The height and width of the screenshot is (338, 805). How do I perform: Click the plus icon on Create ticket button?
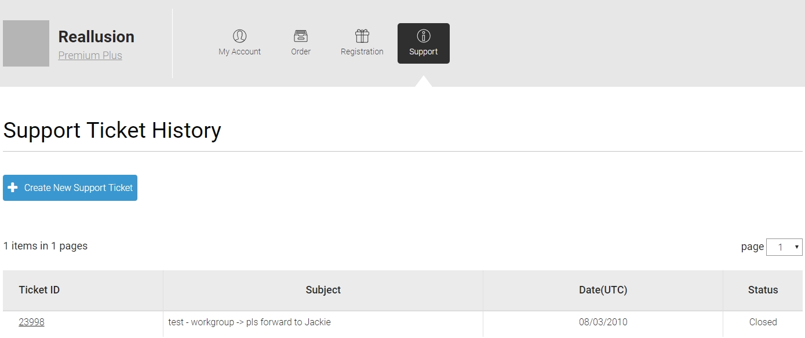pyautogui.click(x=13, y=188)
